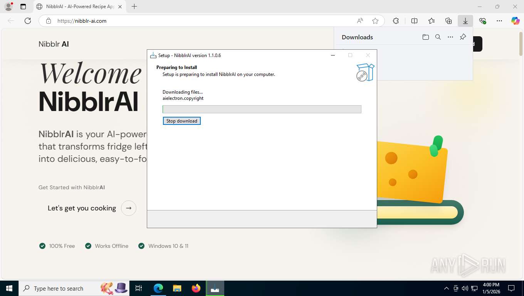Click the 100% Free label
Screen dimensions: 524x296
pos(62,246)
